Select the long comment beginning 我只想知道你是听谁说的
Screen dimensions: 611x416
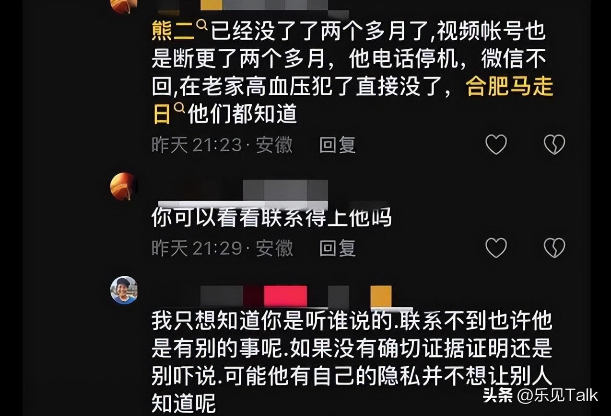point(352,363)
